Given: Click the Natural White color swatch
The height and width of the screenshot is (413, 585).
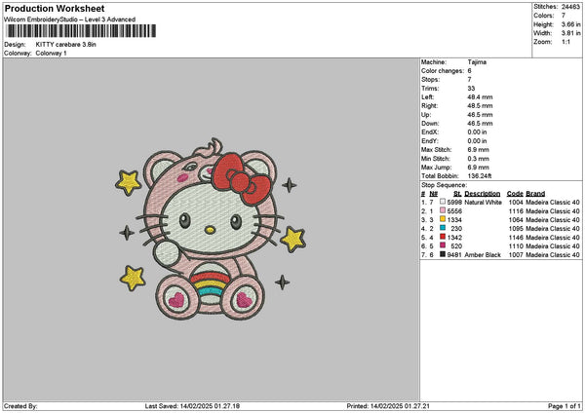Looking at the screenshot, I should click(x=443, y=202).
